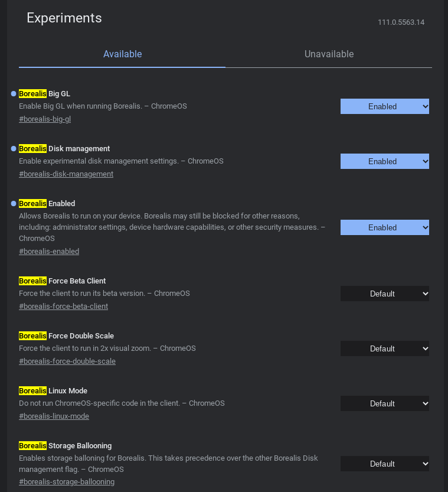Click the blue dot beside Borealis Big GL
The height and width of the screenshot is (492, 448).
14,93
